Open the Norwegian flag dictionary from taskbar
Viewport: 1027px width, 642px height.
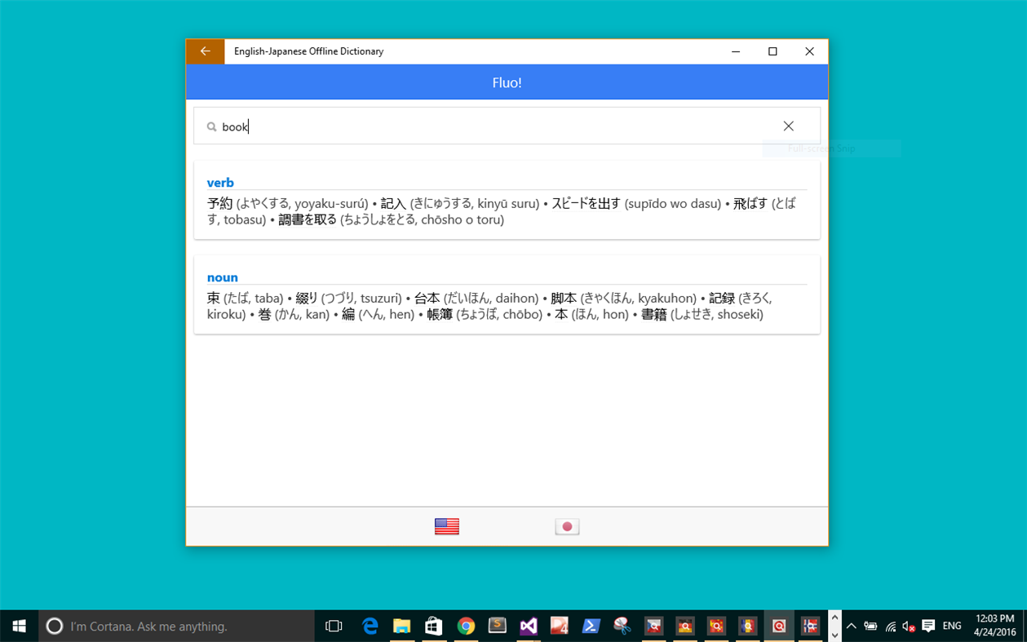coord(810,626)
